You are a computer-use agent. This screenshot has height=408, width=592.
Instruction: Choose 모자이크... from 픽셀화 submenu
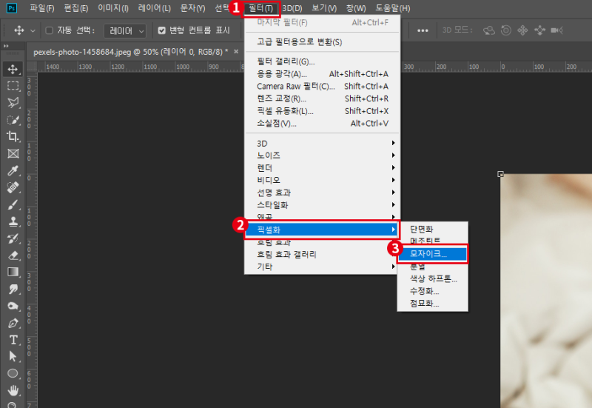[x=433, y=254]
